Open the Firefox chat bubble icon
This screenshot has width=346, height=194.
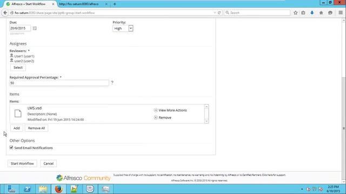[330, 13]
